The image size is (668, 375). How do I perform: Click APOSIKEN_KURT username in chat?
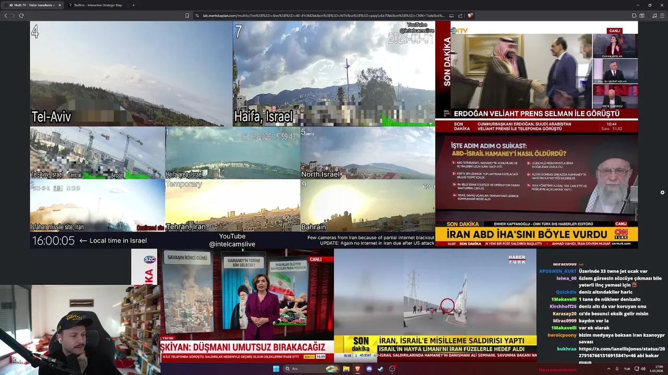(557, 271)
